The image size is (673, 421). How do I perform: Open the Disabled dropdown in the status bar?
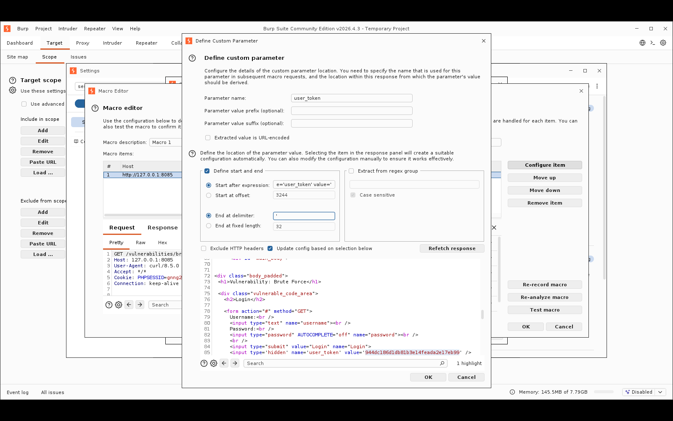click(660, 392)
